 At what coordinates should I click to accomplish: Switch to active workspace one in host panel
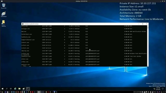39,92
